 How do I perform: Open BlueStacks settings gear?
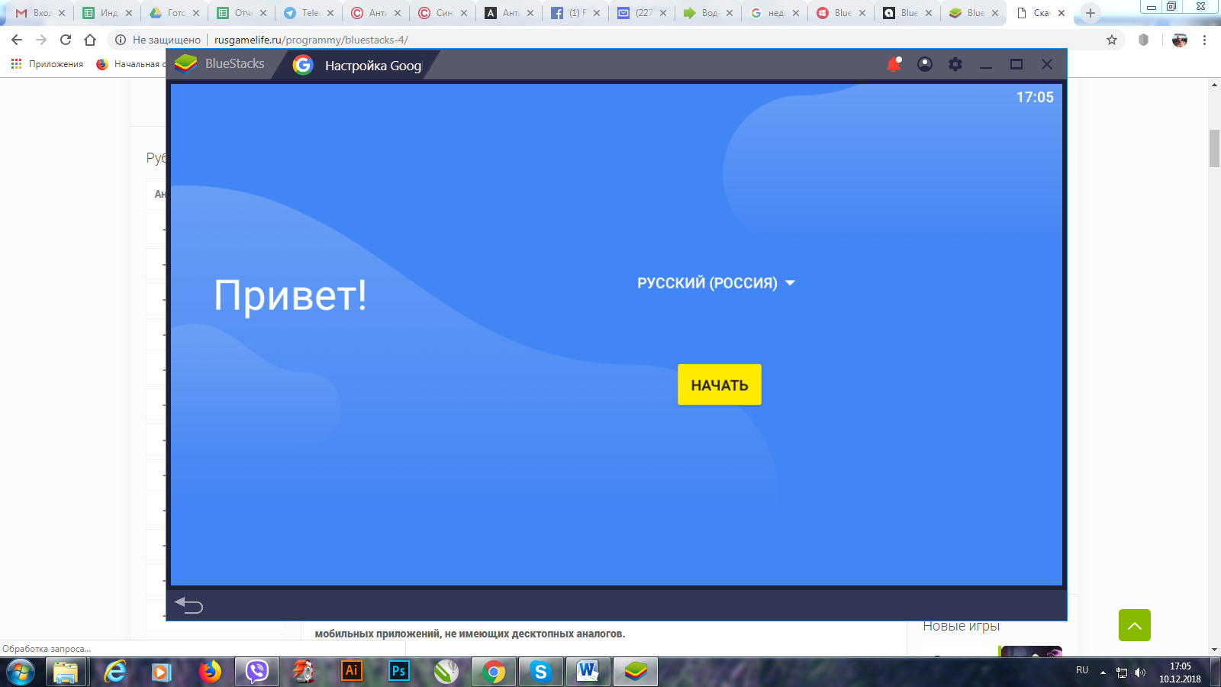coord(955,65)
